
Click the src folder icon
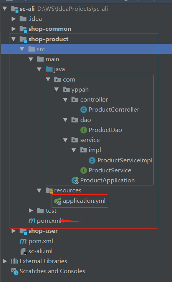point(32,49)
